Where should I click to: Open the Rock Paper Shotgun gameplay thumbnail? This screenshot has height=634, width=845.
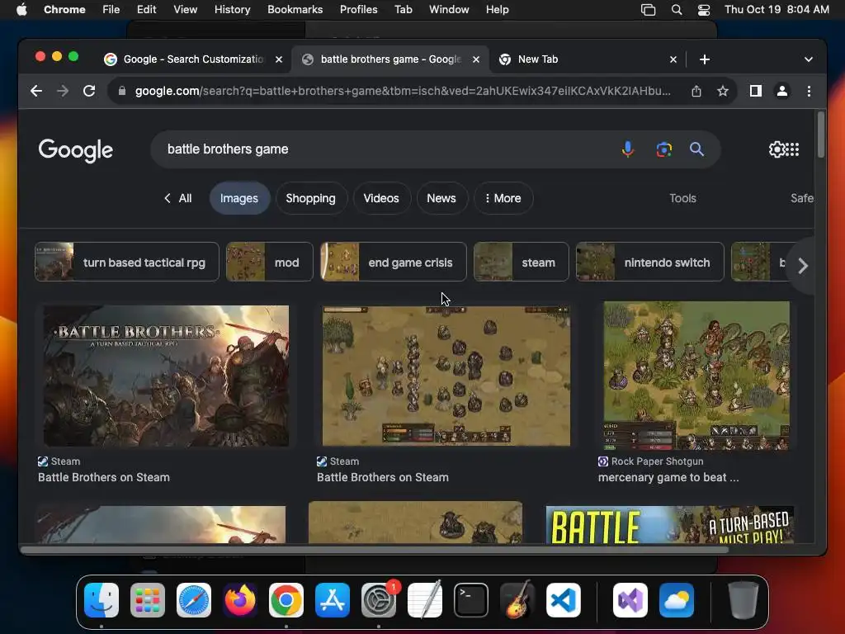696,376
